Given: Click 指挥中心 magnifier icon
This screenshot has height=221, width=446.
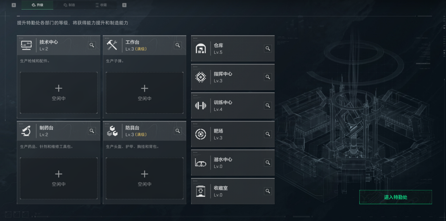Looking at the screenshot, I should point(268,77).
